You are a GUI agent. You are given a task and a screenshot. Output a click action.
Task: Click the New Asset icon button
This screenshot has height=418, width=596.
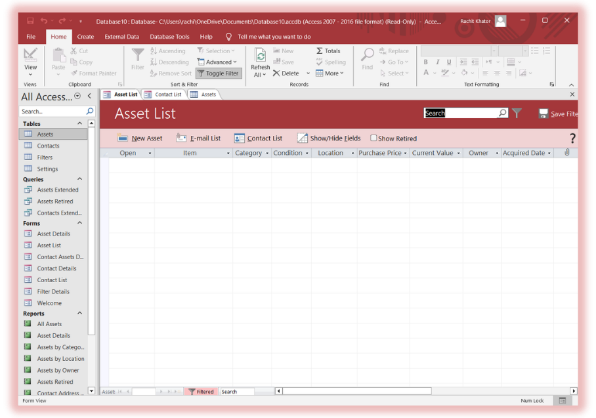(123, 138)
